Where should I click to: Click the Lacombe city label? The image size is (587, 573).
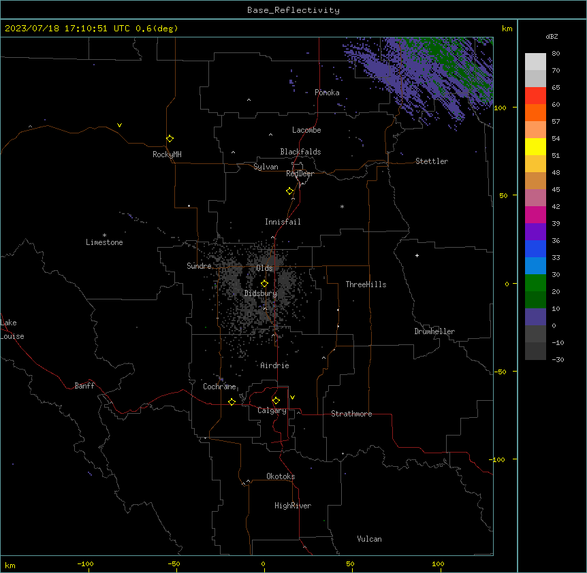click(x=306, y=130)
